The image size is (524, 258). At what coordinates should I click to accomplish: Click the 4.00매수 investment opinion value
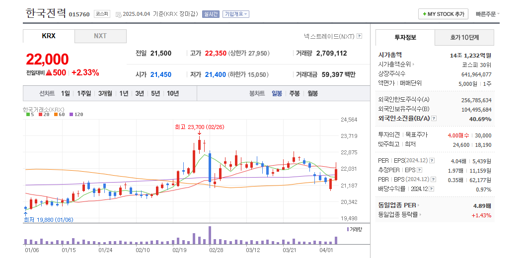pos(458,135)
